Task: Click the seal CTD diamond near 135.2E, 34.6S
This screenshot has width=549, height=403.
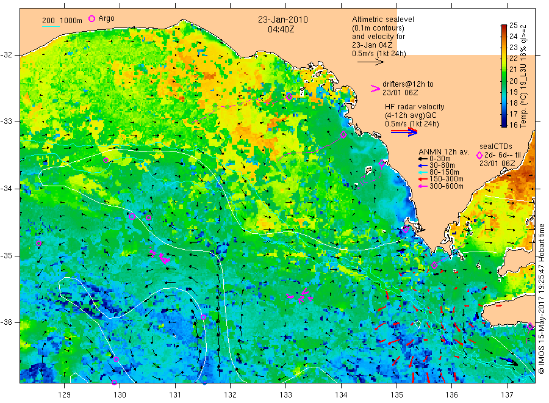Action: (x=406, y=230)
